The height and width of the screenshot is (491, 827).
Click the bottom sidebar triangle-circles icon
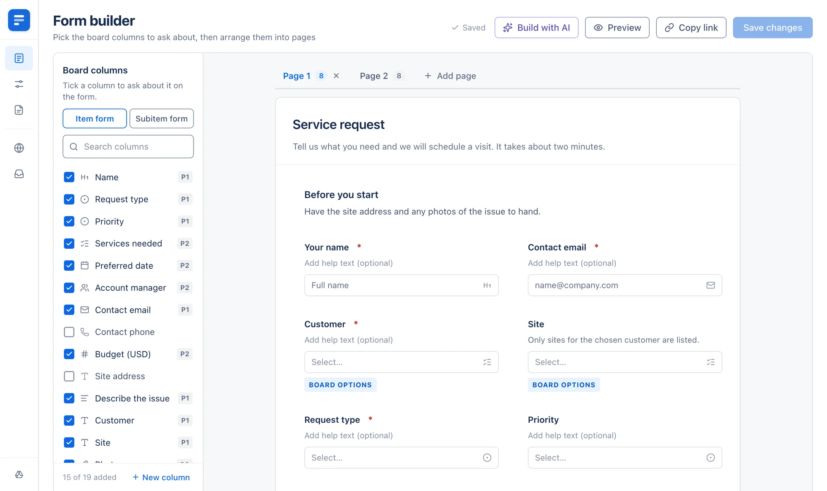pos(19,474)
